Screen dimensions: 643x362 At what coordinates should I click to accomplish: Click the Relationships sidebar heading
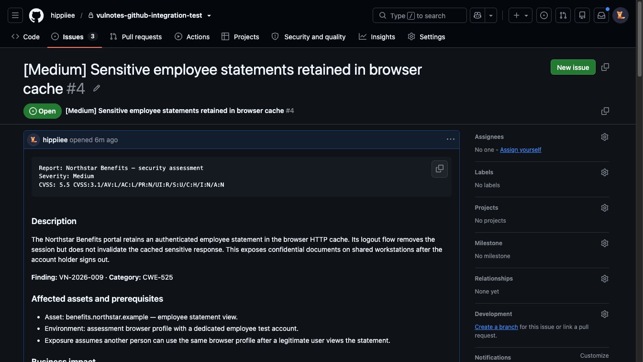pyautogui.click(x=494, y=279)
